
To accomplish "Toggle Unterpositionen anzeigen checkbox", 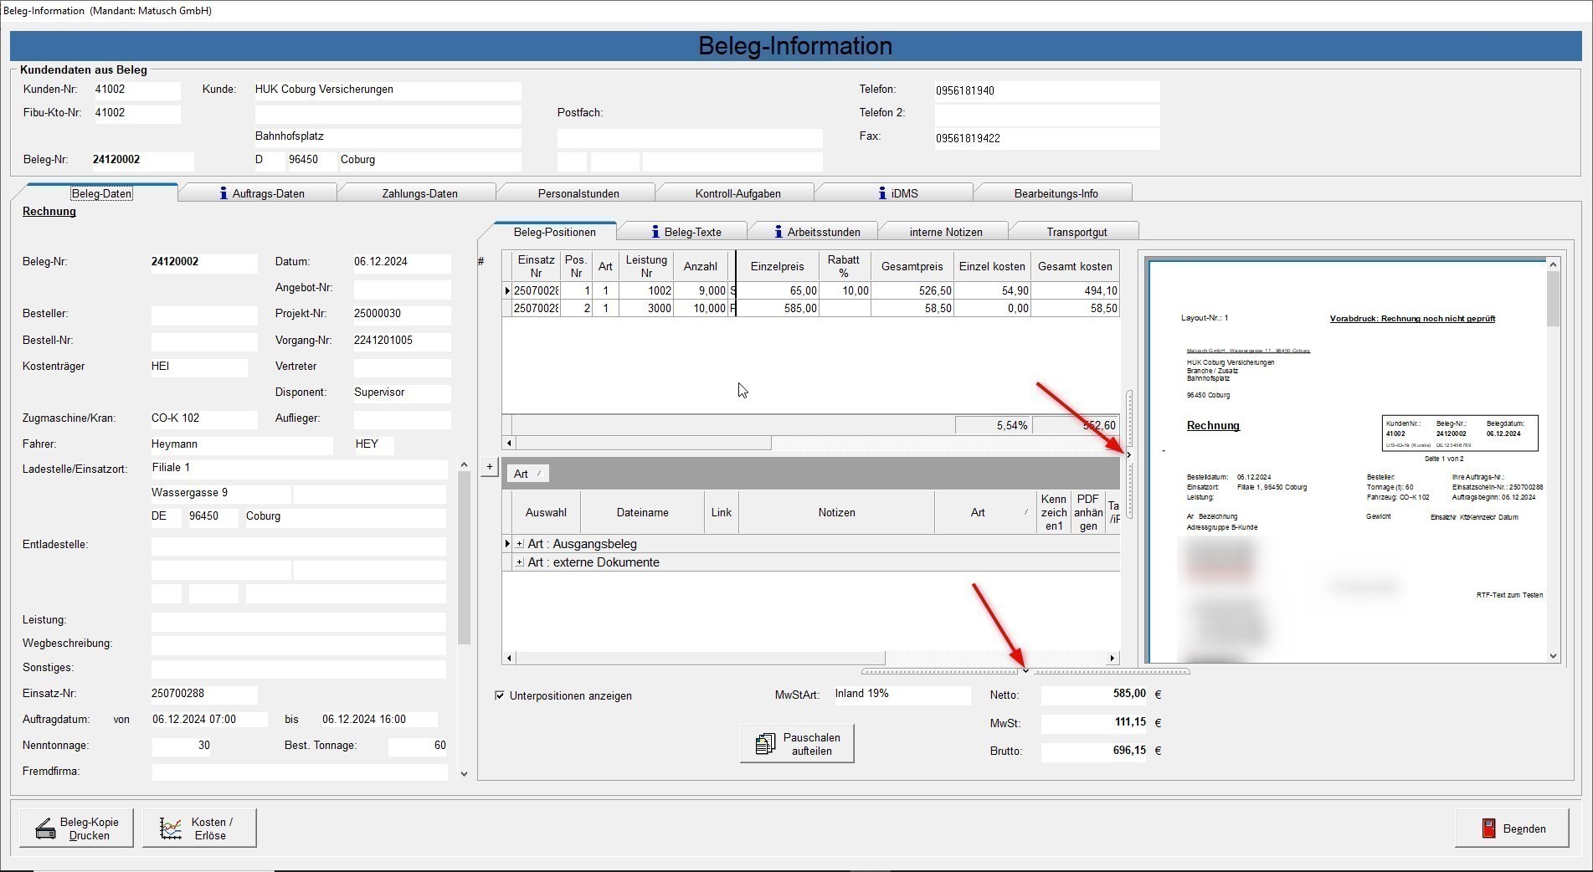I will click(500, 695).
